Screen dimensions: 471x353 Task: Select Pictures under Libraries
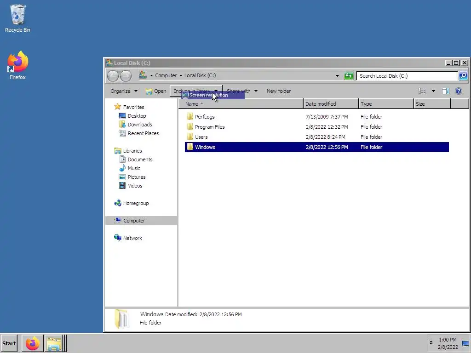click(x=136, y=177)
